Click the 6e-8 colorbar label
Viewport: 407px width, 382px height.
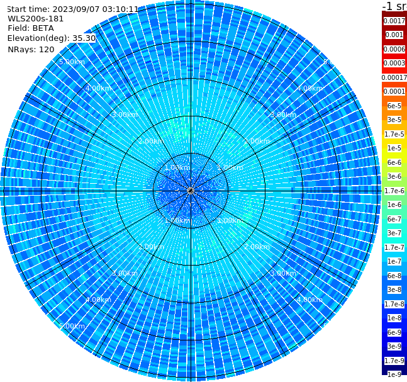pos(394,276)
